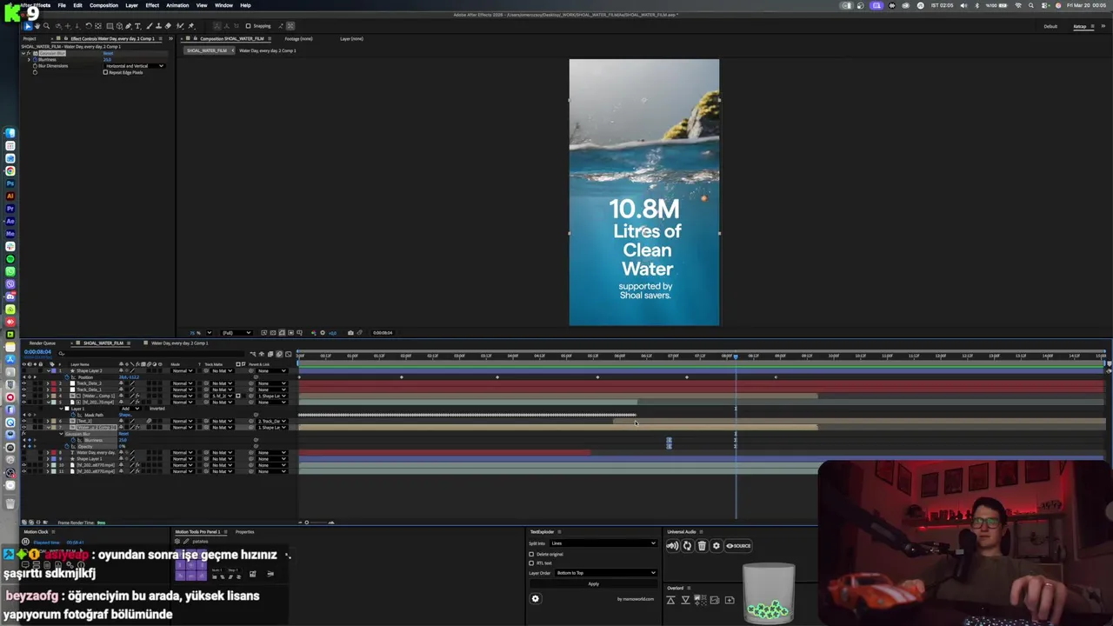
Task: Expand Blurriness property in Effect Controls
Action: 29,60
